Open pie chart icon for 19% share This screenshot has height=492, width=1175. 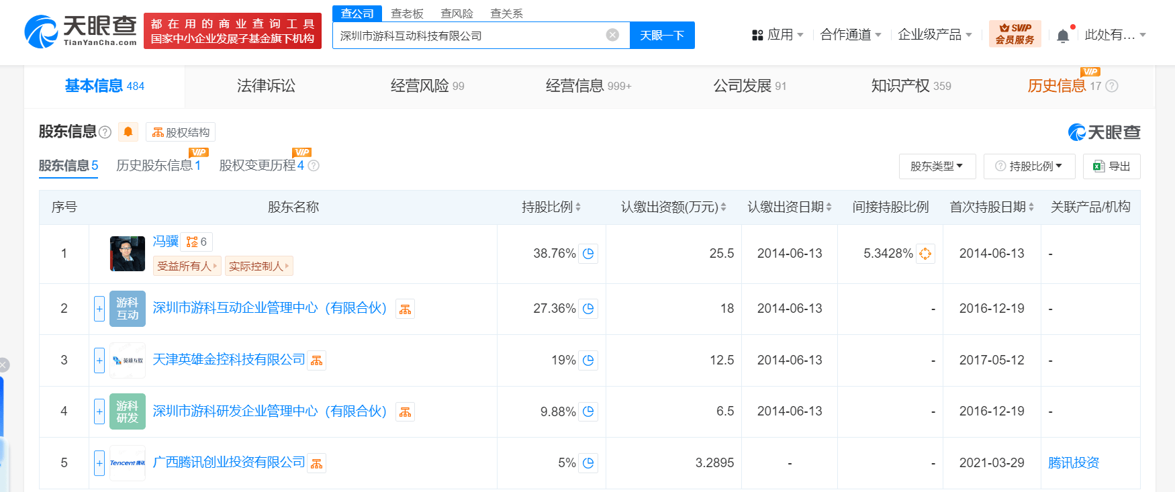coord(588,360)
